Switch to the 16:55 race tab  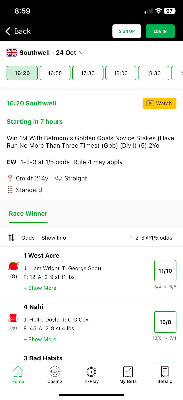click(55, 73)
